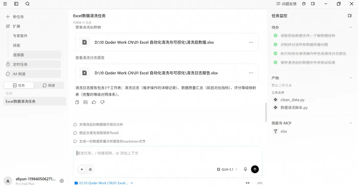
Task: Open more options for 清洗后数据.xlsx
Action: (251, 42)
